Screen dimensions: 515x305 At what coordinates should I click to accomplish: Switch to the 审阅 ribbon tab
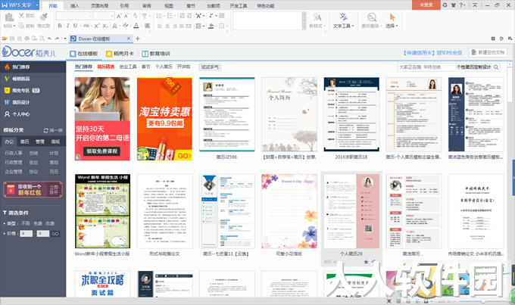pos(146,6)
